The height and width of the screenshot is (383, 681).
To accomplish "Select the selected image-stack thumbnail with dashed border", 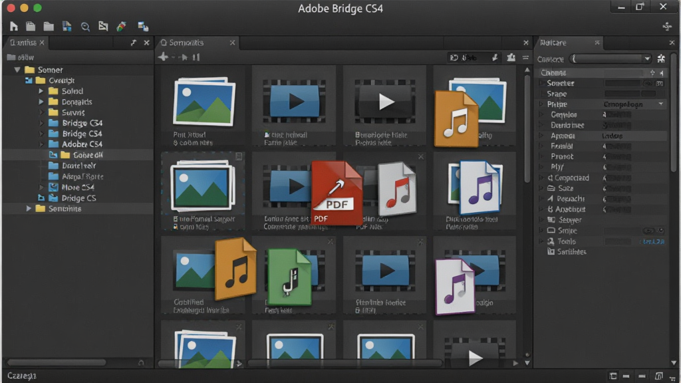I will point(203,190).
